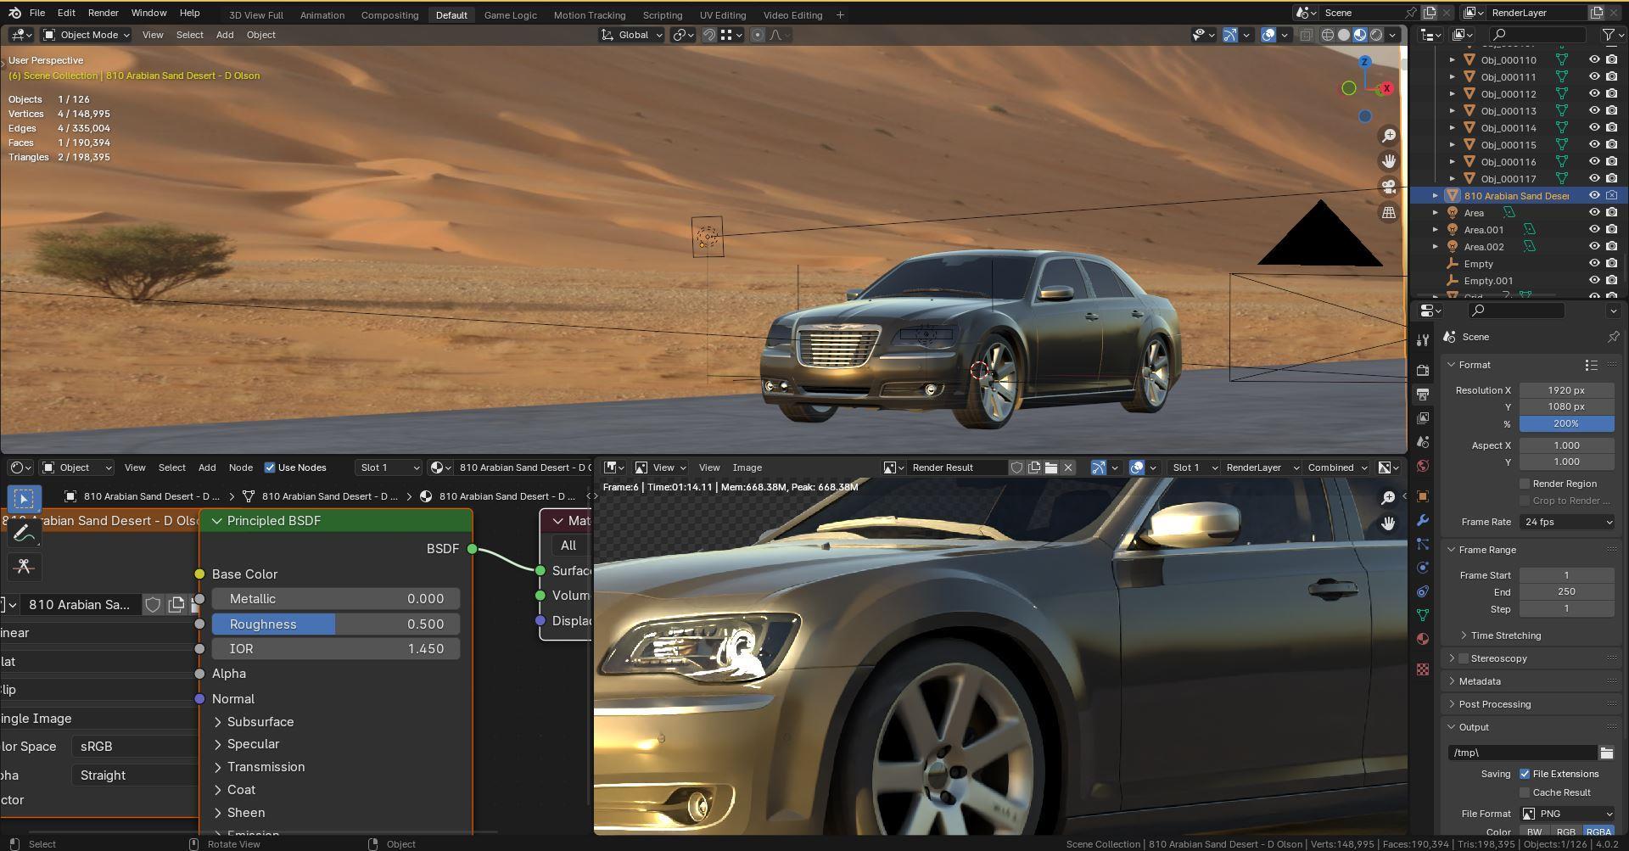Toggle camera view in the 3D viewport
The height and width of the screenshot is (851, 1629).
click(x=1388, y=187)
